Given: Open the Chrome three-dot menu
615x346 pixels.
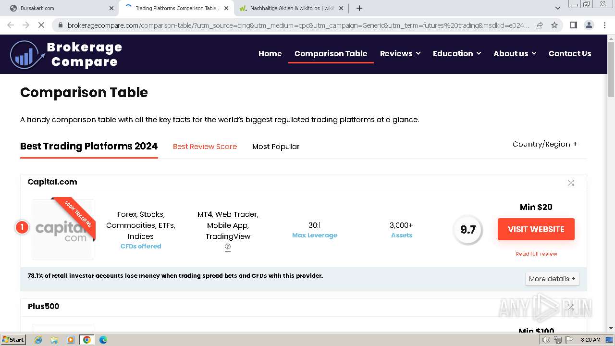Looking at the screenshot, I should [604, 25].
